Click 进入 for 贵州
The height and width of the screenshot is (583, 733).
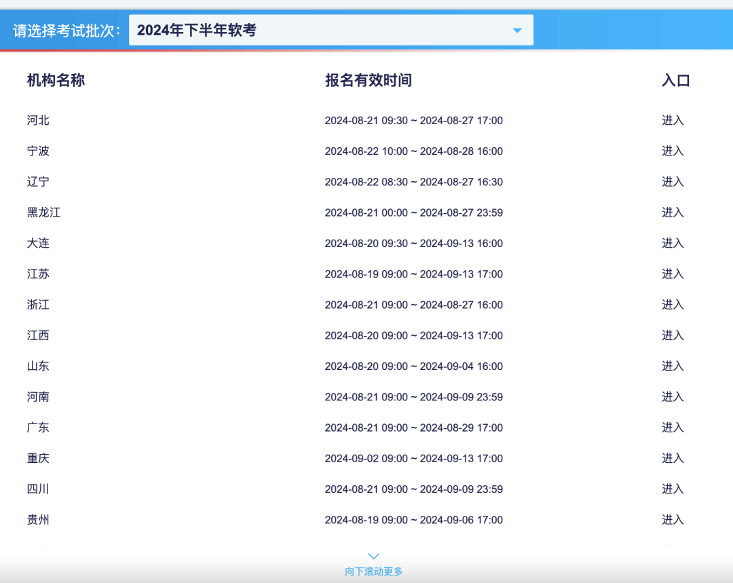(673, 520)
